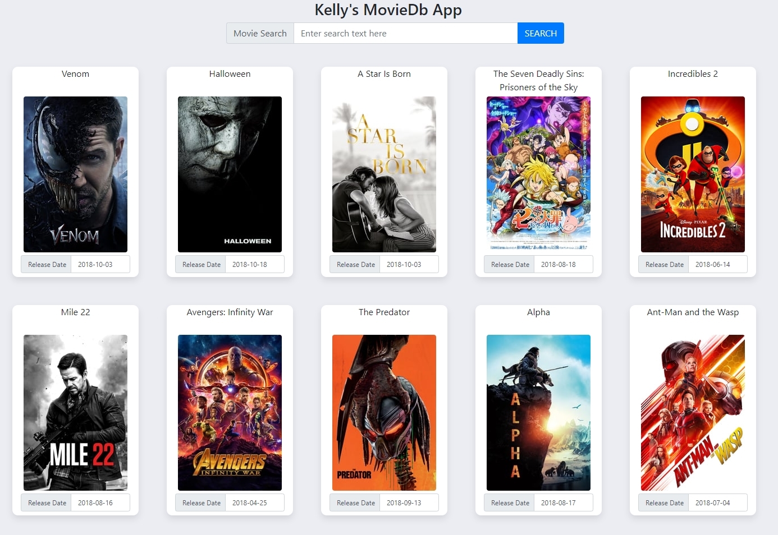The width and height of the screenshot is (778, 535).
Task: Click Release Date label under Alpha
Action: pyautogui.click(x=510, y=502)
